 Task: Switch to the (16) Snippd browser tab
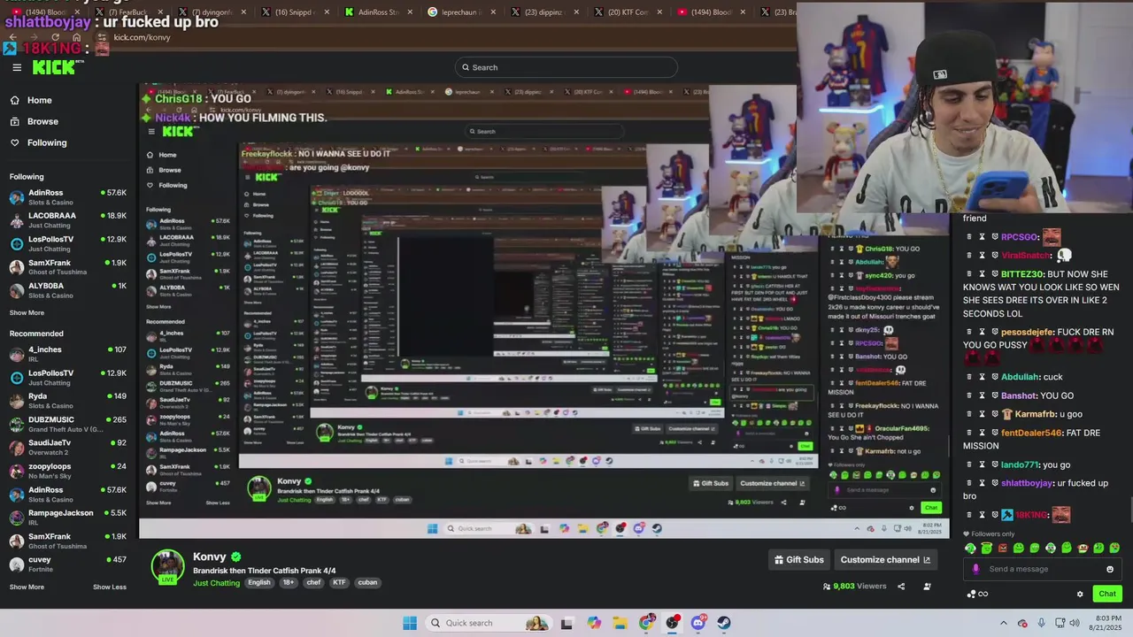[296, 12]
